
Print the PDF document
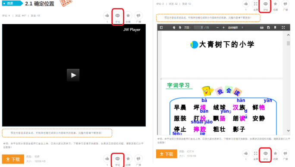pos(262,28)
